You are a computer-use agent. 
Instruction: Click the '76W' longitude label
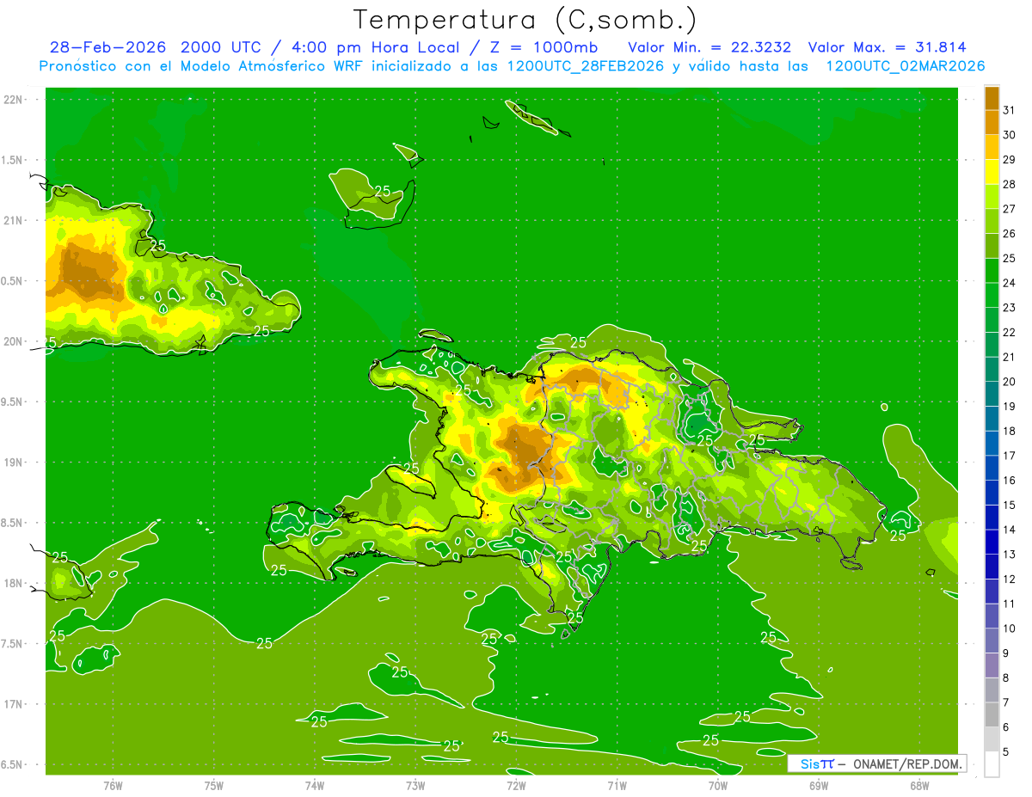[113, 786]
